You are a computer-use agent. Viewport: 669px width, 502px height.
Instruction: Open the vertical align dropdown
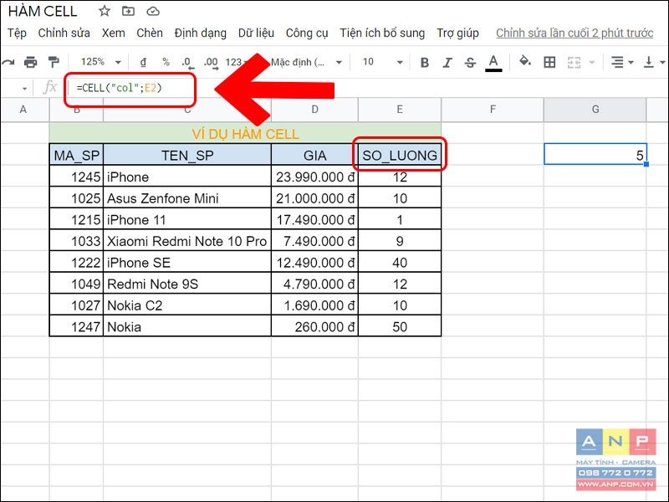(654, 63)
